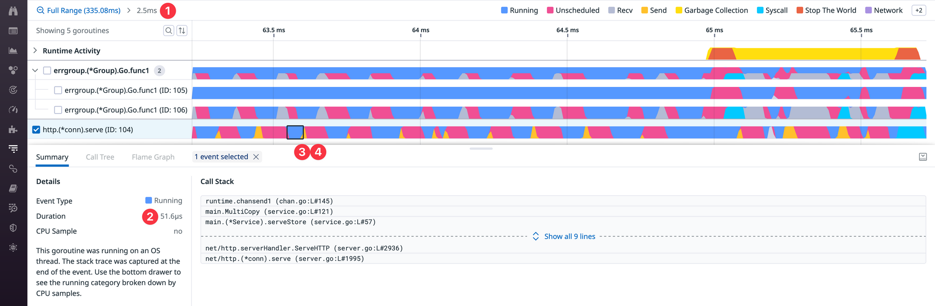
Task: Select net/http.serverHandler.ServeHTTP stack line
Action: (x=563, y=248)
